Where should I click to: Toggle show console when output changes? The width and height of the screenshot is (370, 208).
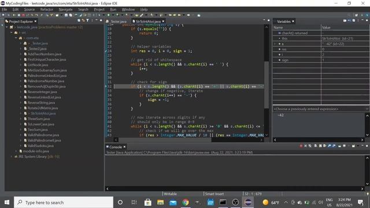(x=330, y=146)
